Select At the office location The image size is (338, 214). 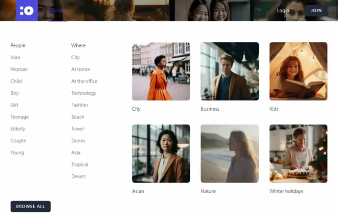click(x=84, y=81)
